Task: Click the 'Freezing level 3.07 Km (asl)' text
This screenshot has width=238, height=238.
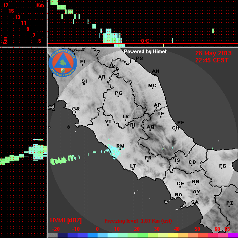Action: tap(138, 221)
